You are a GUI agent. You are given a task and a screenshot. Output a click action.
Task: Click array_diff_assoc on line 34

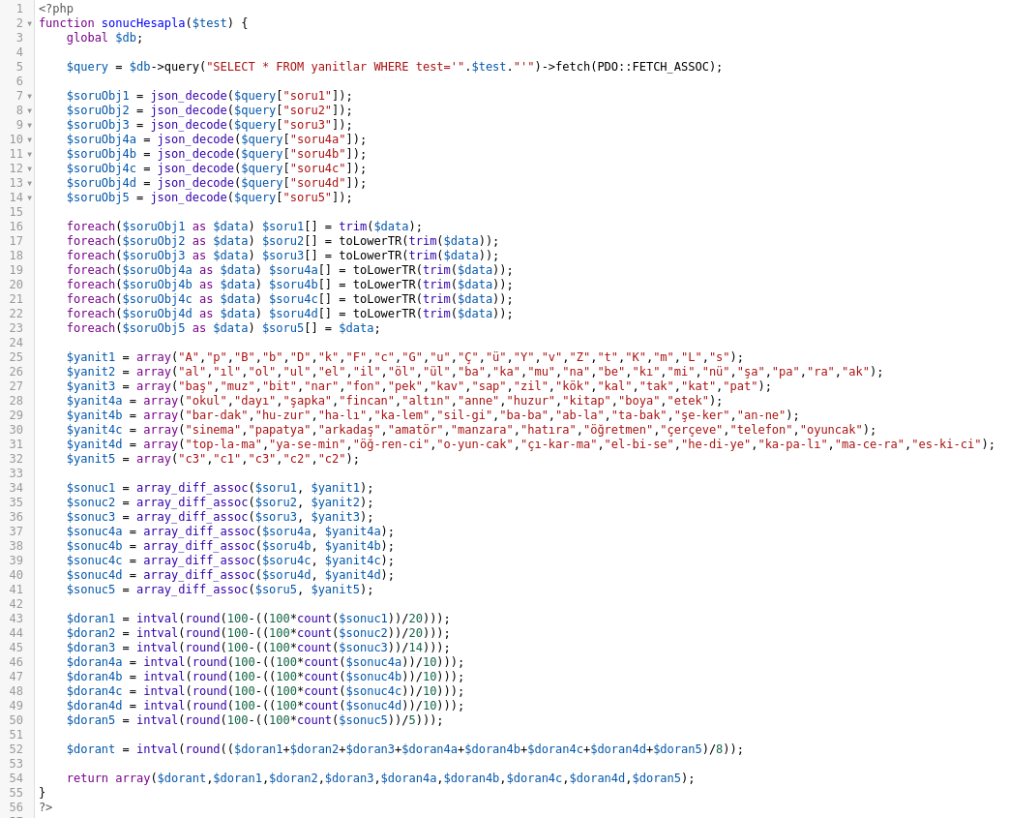192,488
